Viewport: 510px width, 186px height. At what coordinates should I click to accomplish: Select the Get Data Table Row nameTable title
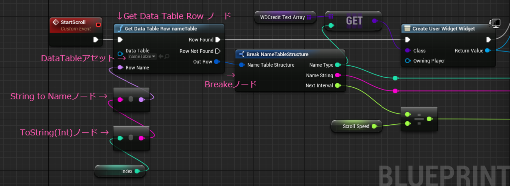(161, 28)
